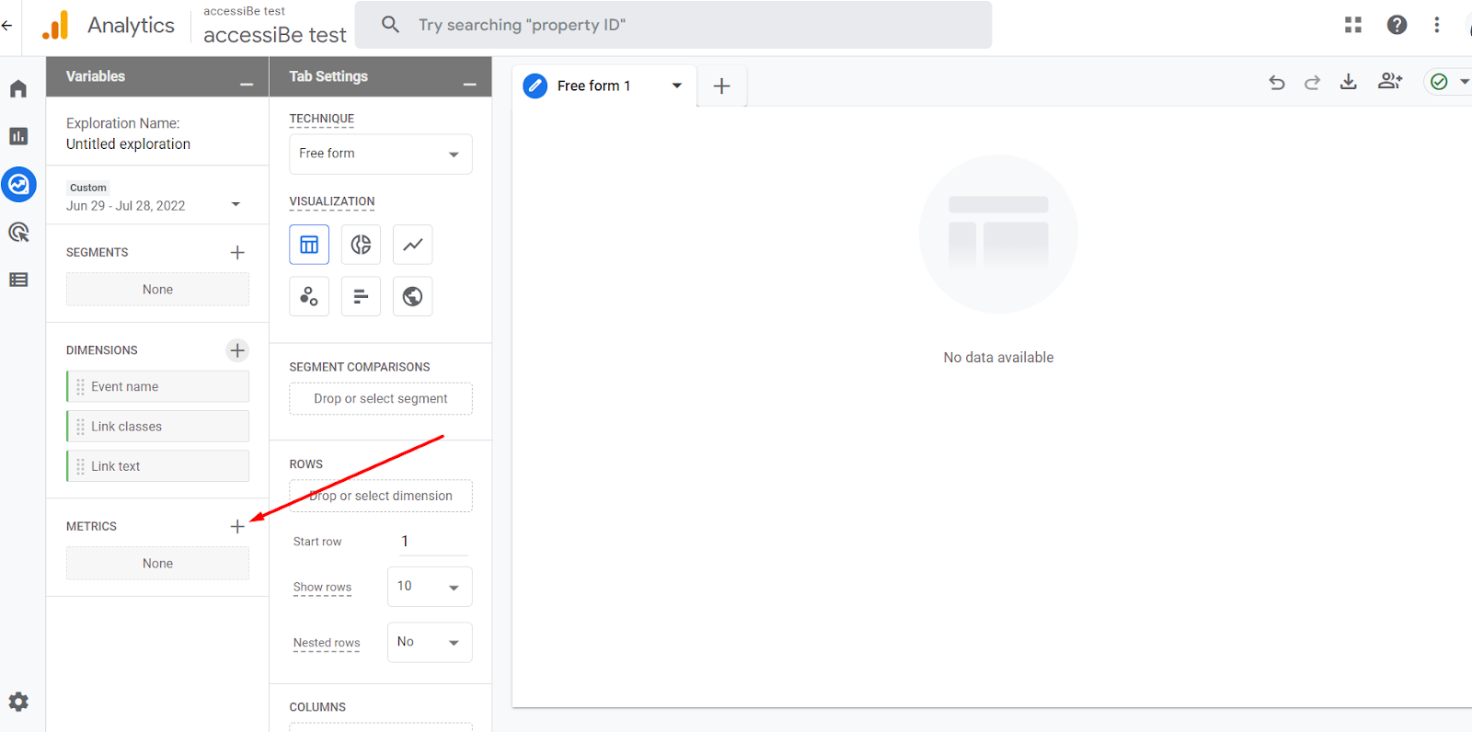Share exploration with the add-people icon

pos(1389,82)
